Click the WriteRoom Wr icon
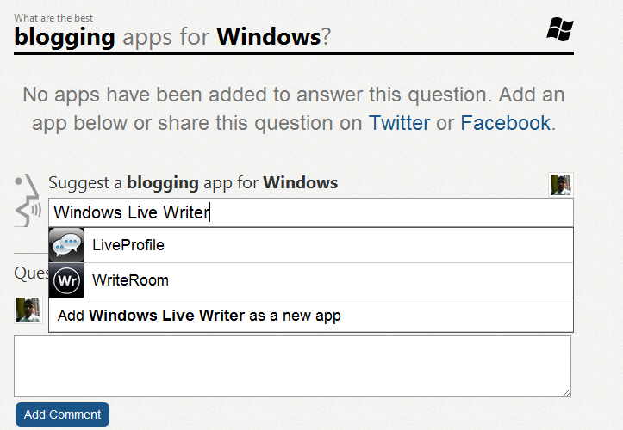The height and width of the screenshot is (430, 623). 66,280
